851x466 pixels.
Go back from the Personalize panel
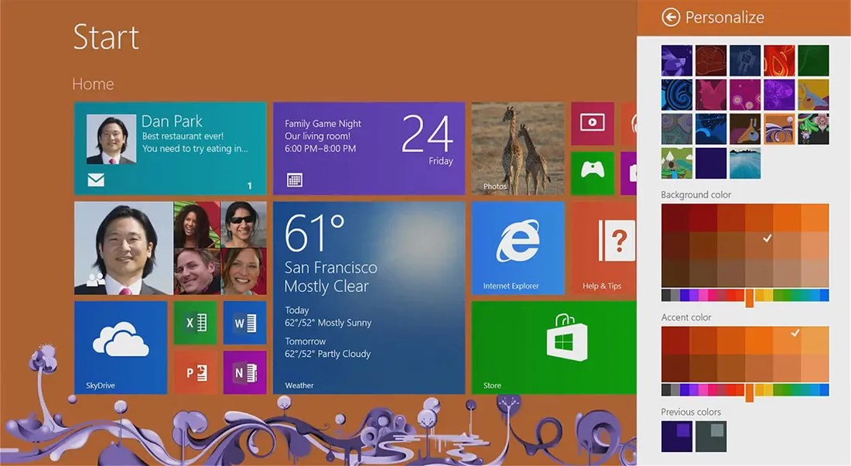672,16
